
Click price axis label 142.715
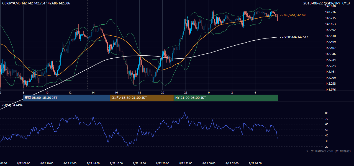tap(330, 18)
